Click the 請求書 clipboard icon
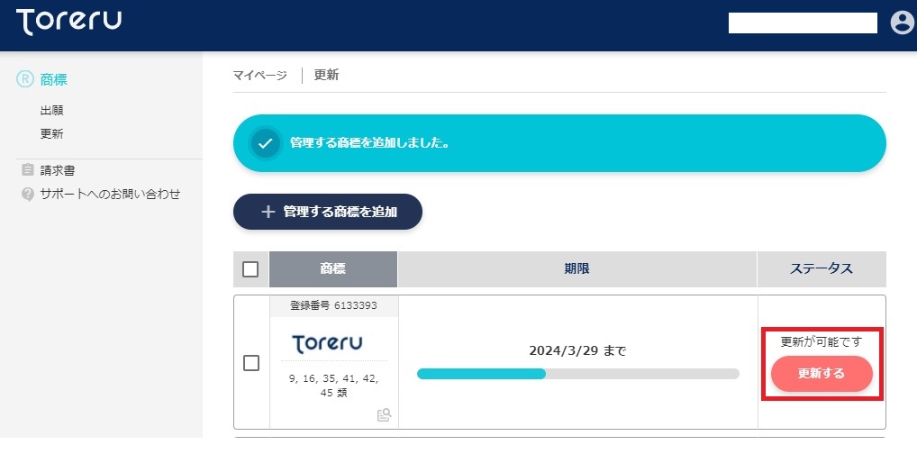 point(28,170)
